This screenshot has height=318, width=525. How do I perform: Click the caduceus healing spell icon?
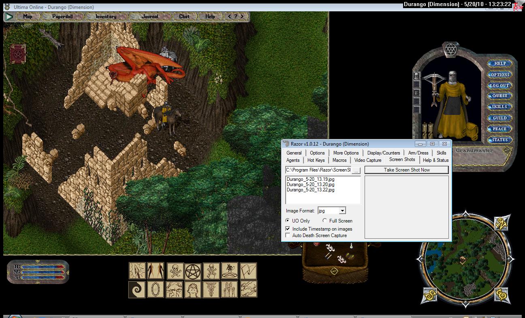[x=211, y=289]
